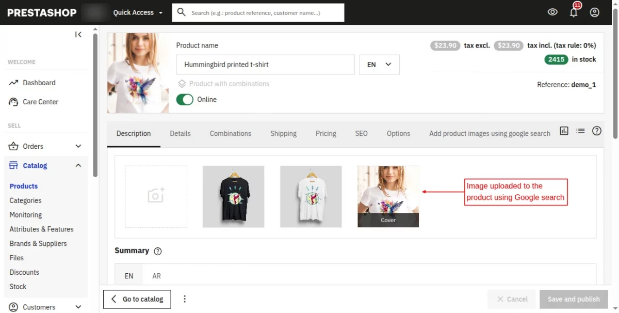The height and width of the screenshot is (313, 619).
Task: Open the user profile avatar icon
Action: [x=595, y=12]
